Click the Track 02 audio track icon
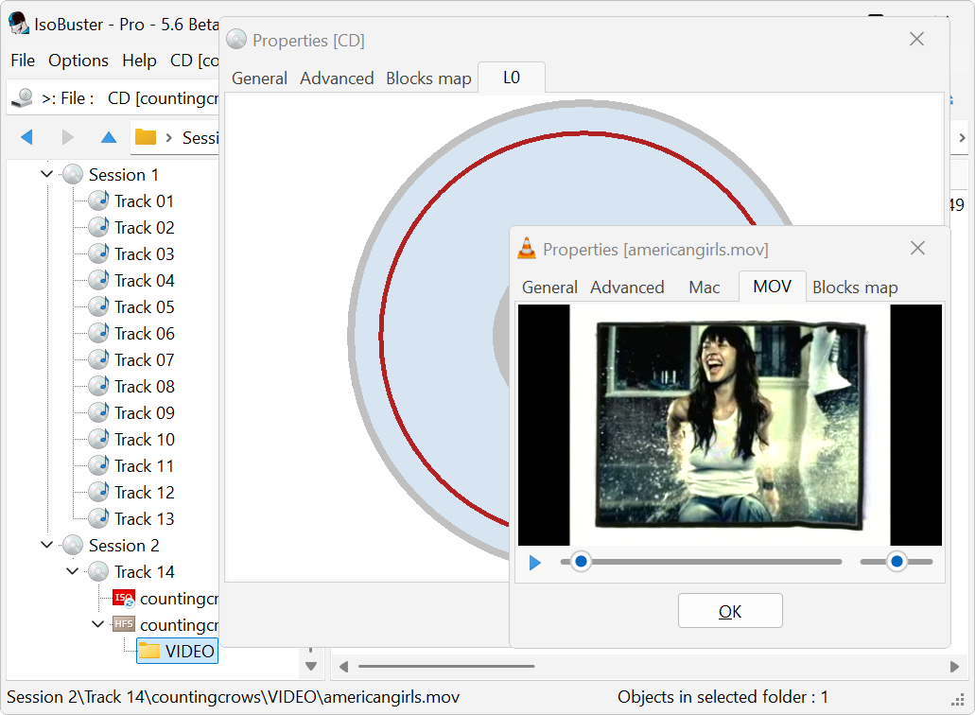This screenshot has height=715, width=975. tap(99, 228)
